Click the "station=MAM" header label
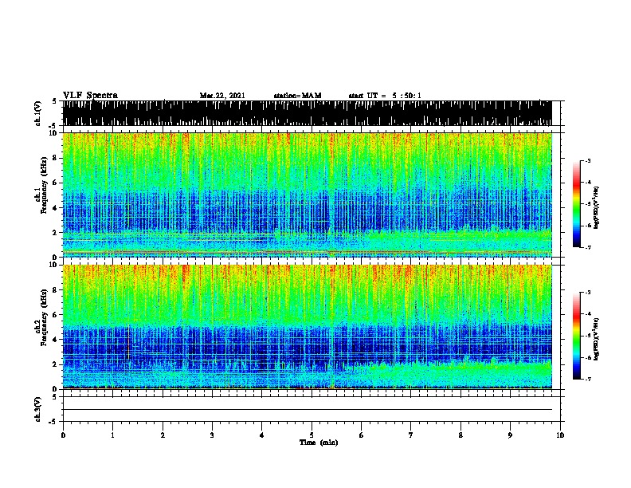Screen dimensions: 631x488 pos(297,96)
